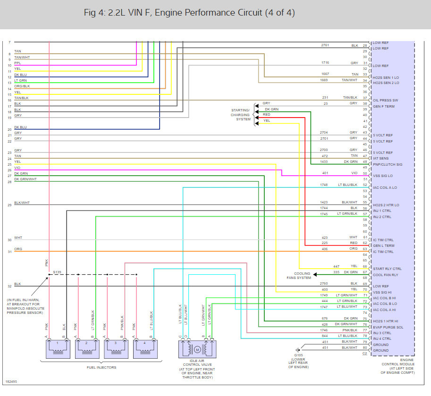
Task: Click the diagram ID number 182495
Action: 11,382
